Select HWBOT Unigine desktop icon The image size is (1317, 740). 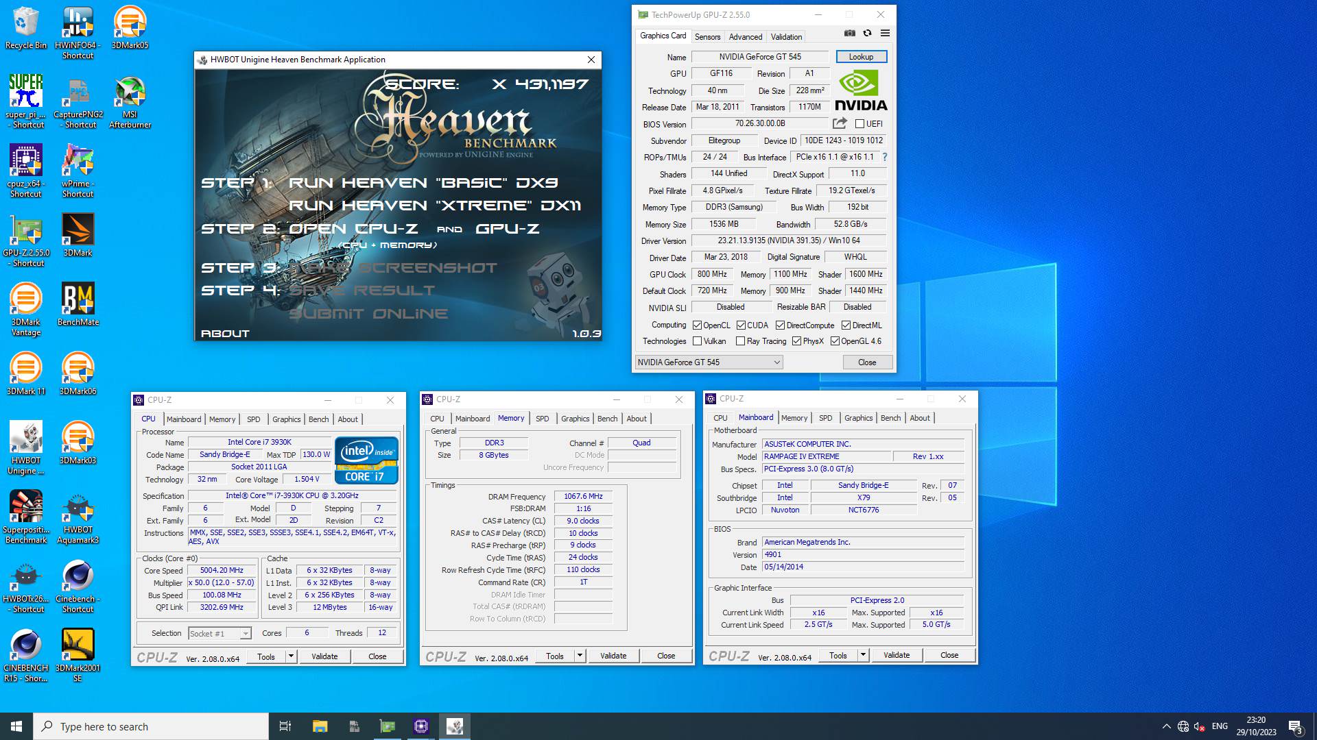[26, 448]
